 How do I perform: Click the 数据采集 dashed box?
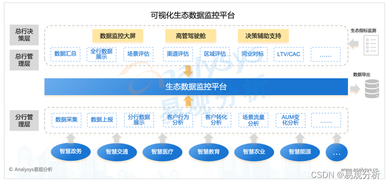click(x=66, y=120)
